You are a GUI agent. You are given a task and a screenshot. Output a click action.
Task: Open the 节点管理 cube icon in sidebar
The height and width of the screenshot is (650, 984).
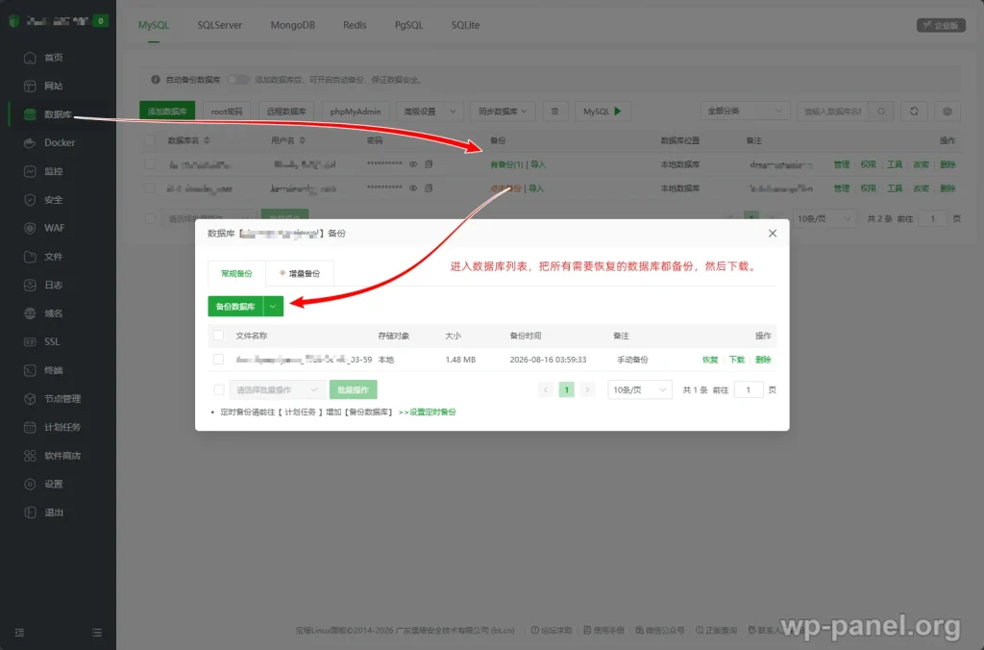(30, 399)
